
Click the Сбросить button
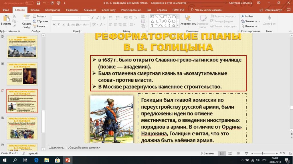coord(41,21)
